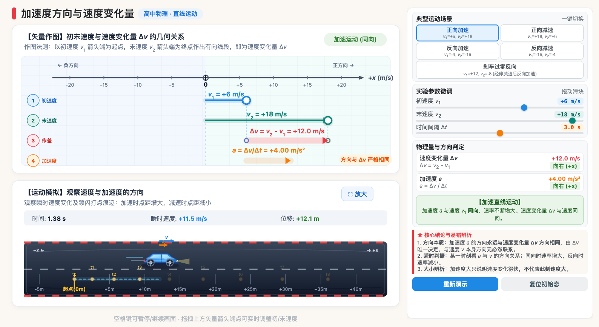Click the Δv = v2 - v1 = +12.0 m/s formula
The height and width of the screenshot is (327, 599).
tap(287, 131)
